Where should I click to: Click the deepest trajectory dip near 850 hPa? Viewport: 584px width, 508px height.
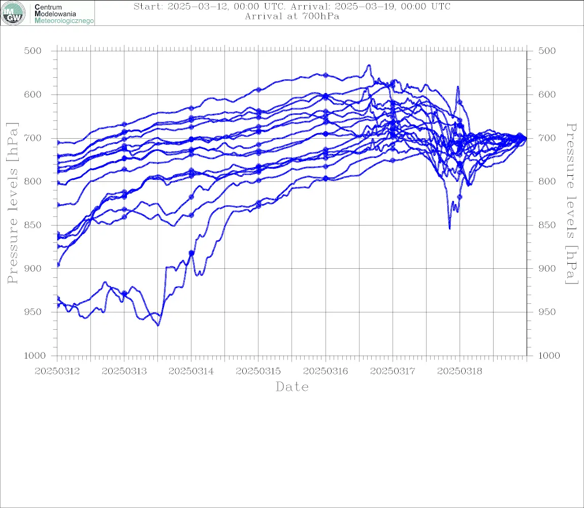[449, 228]
